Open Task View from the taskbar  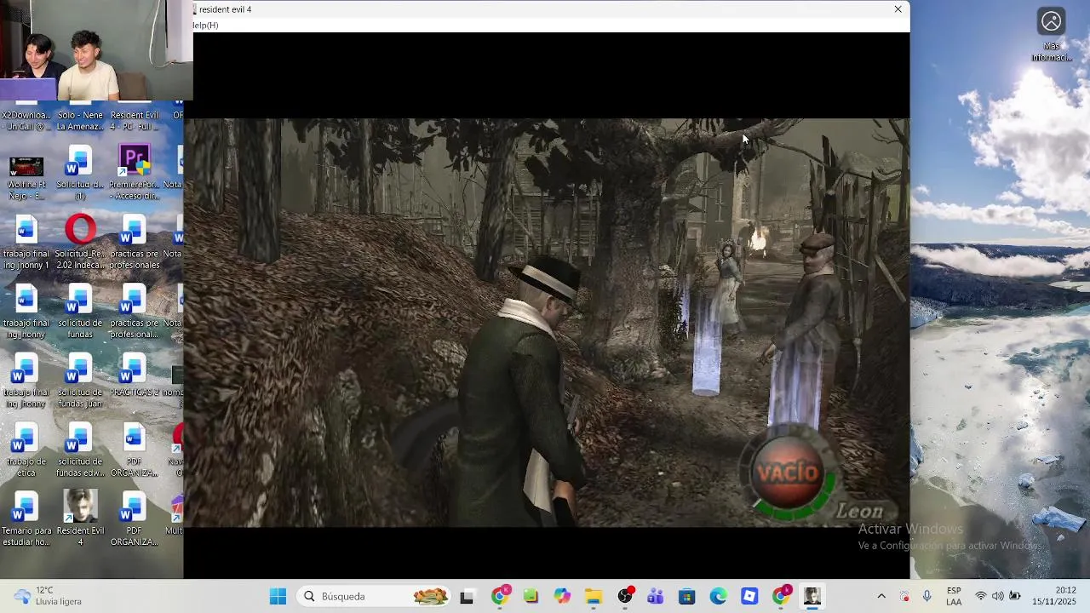[x=467, y=597]
